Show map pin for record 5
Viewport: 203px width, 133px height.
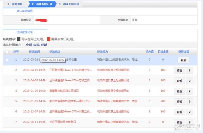point(189,102)
